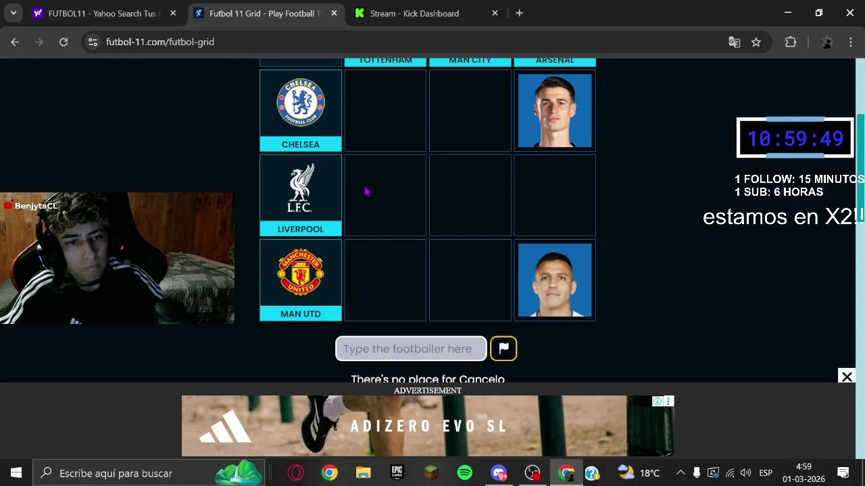The width and height of the screenshot is (865, 486).
Task: Select the Liverpool–Arsenal grid cell
Action: click(x=555, y=195)
